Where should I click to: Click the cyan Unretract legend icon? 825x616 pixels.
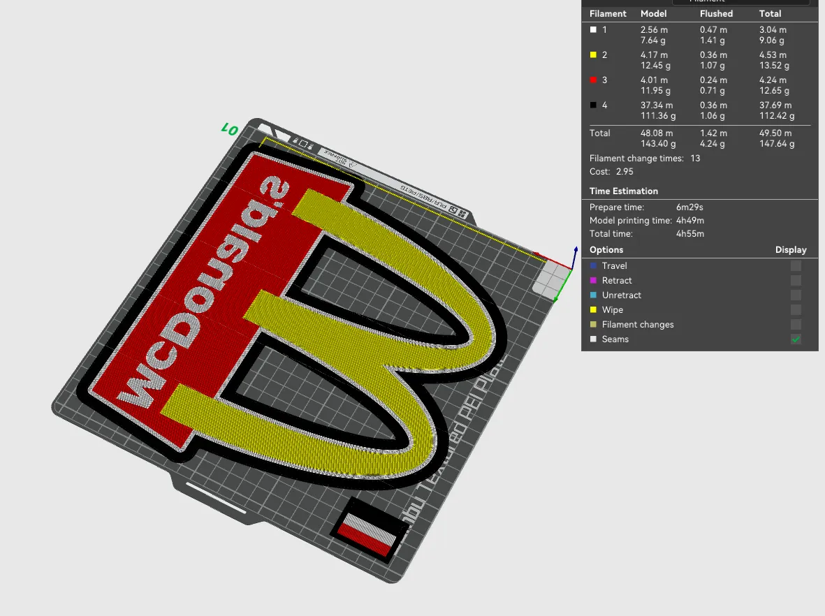[594, 295]
